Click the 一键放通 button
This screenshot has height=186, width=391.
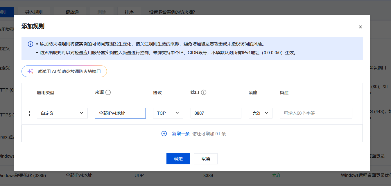(x=70, y=12)
